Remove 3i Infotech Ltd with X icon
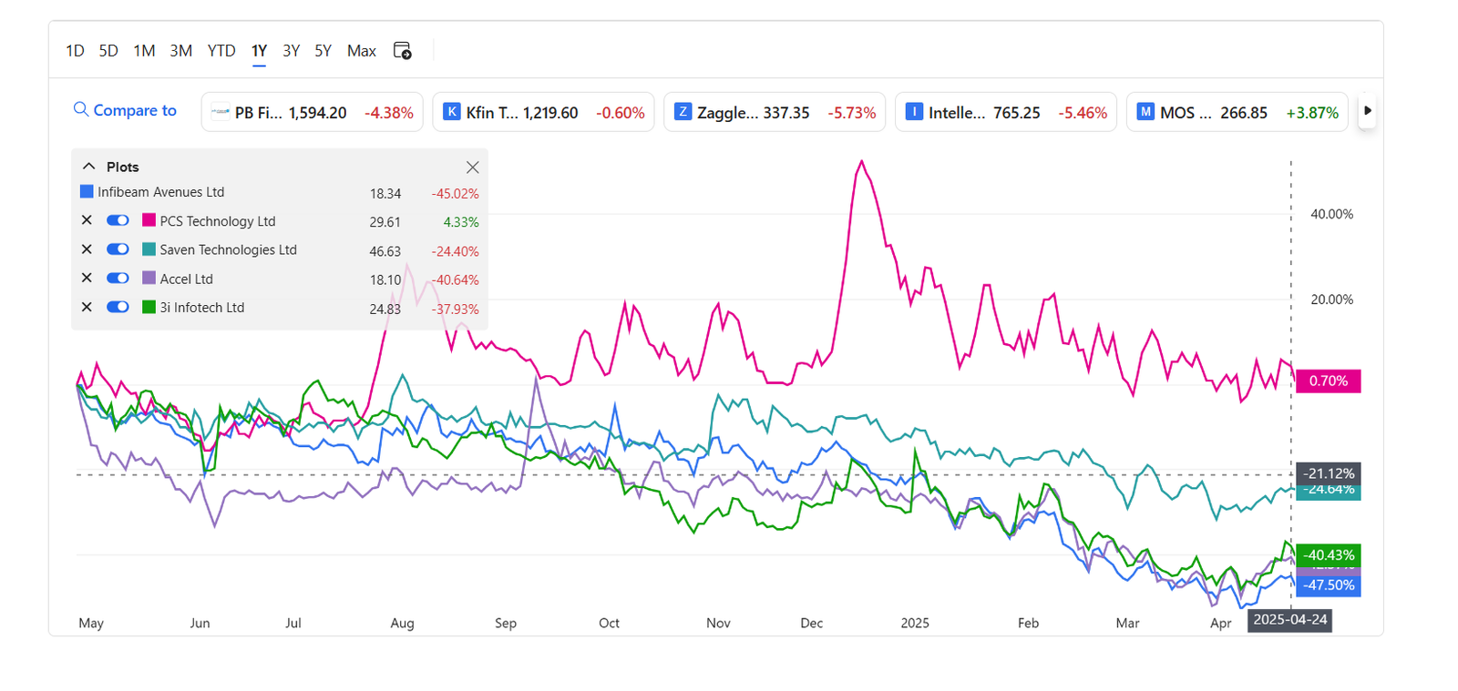Screen dimensions: 1458x691 [87, 308]
